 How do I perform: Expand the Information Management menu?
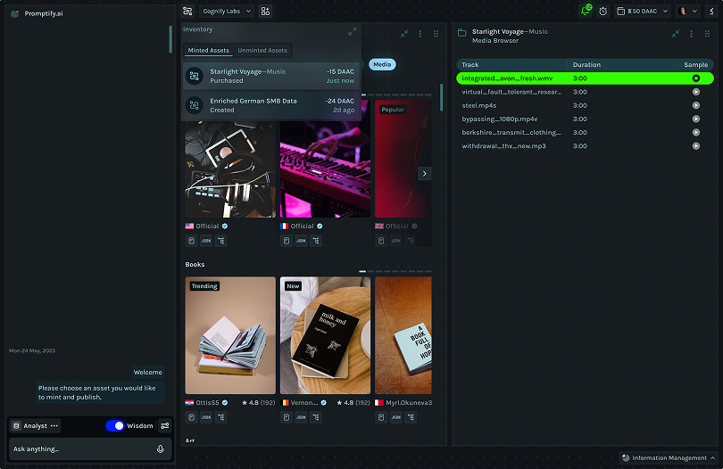pos(668,458)
